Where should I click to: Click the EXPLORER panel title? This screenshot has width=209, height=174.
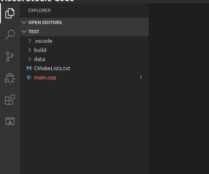coord(39,10)
